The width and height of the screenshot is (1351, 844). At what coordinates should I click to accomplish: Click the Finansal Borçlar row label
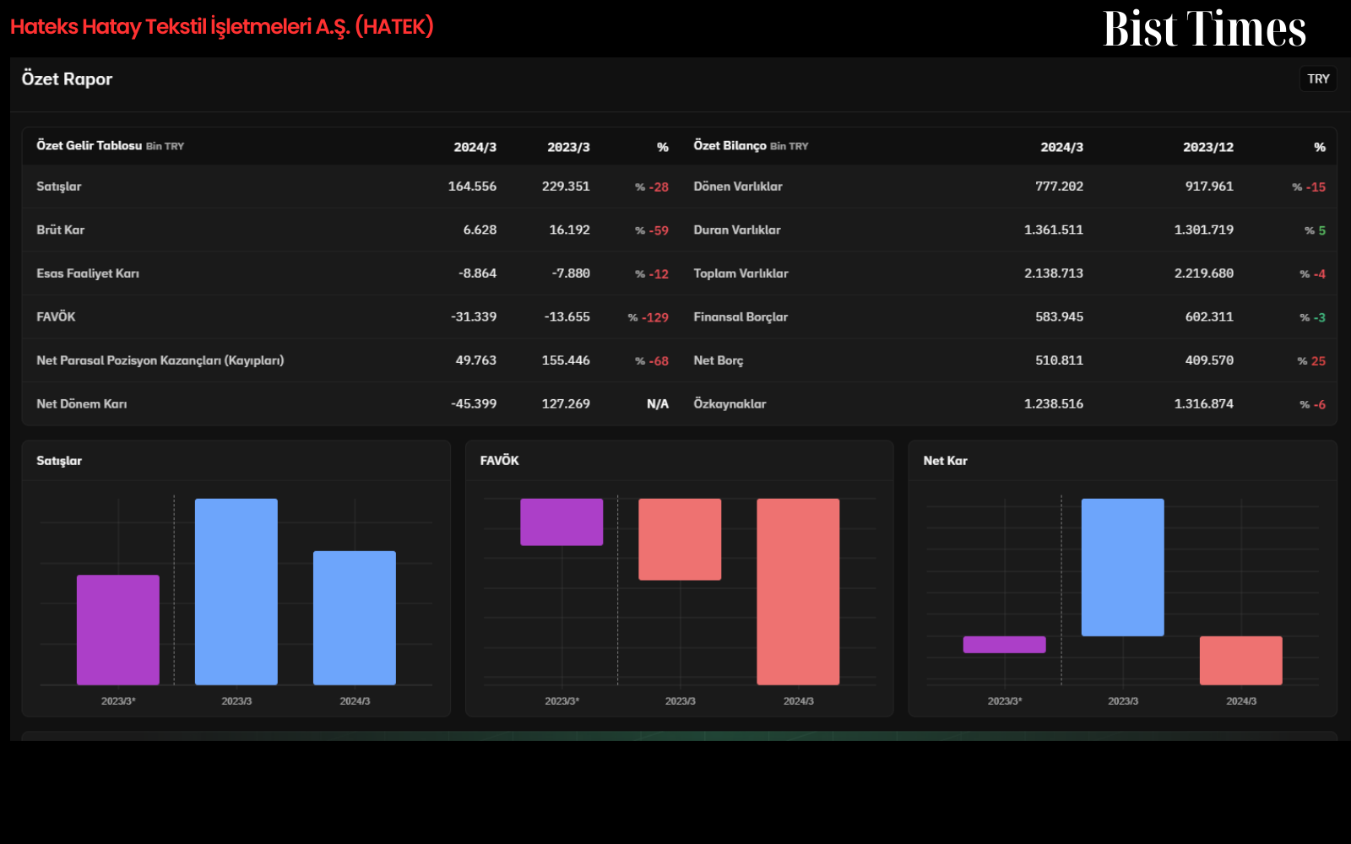point(741,316)
